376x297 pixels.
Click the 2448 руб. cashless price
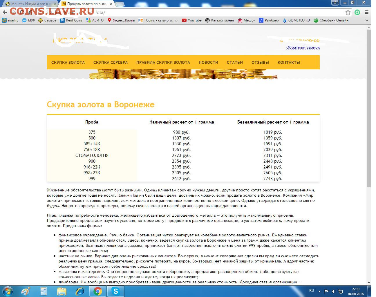tap(273, 161)
